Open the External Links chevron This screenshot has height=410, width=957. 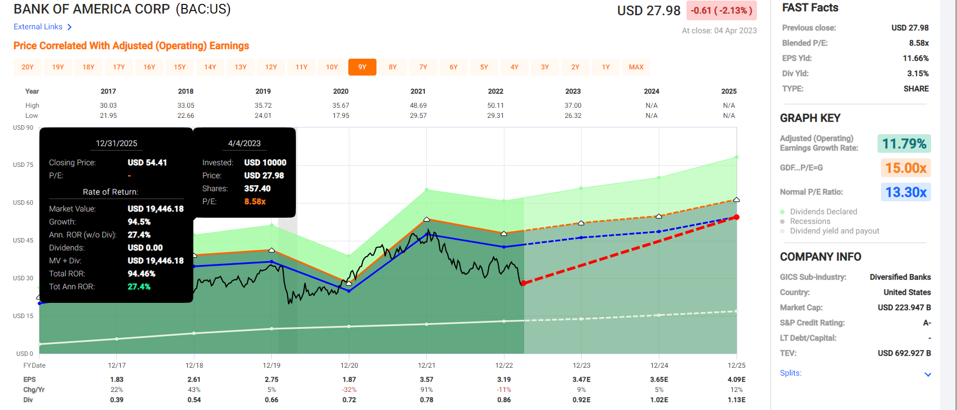coord(69,27)
